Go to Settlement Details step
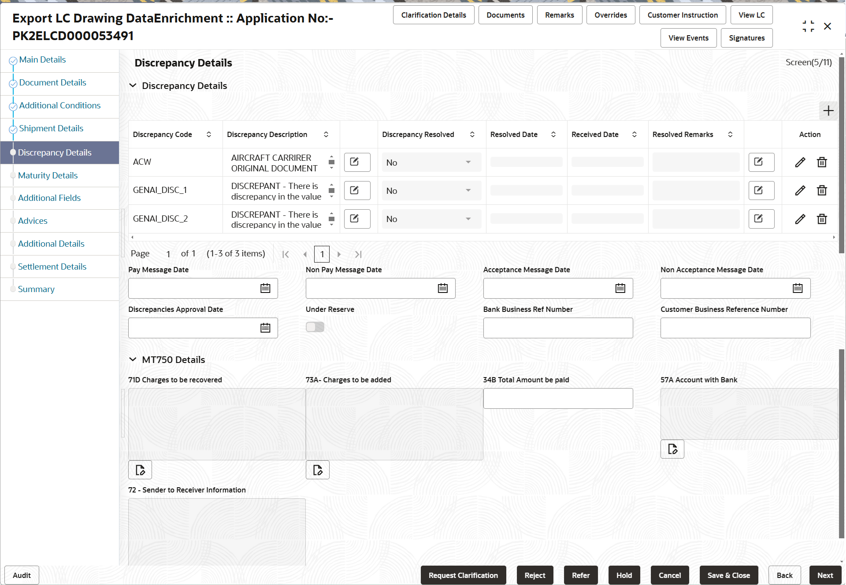This screenshot has width=846, height=585. pos(52,267)
